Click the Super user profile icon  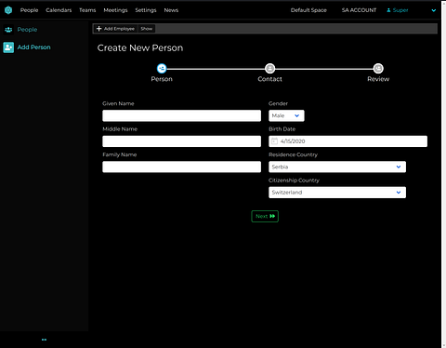coord(388,10)
